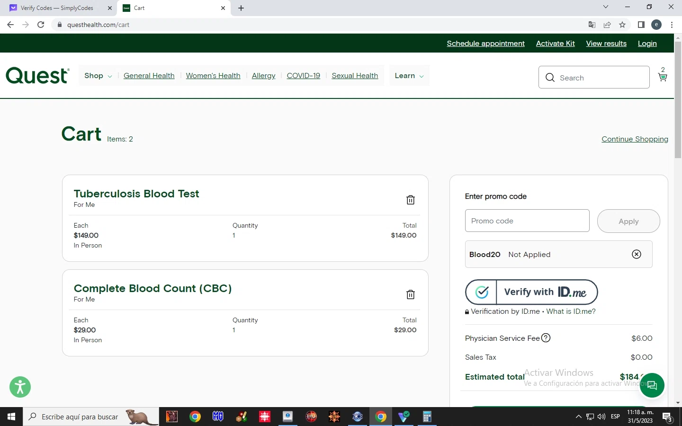The height and width of the screenshot is (426, 682).
Task: Expand the Learn dropdown menu
Action: coord(409,76)
